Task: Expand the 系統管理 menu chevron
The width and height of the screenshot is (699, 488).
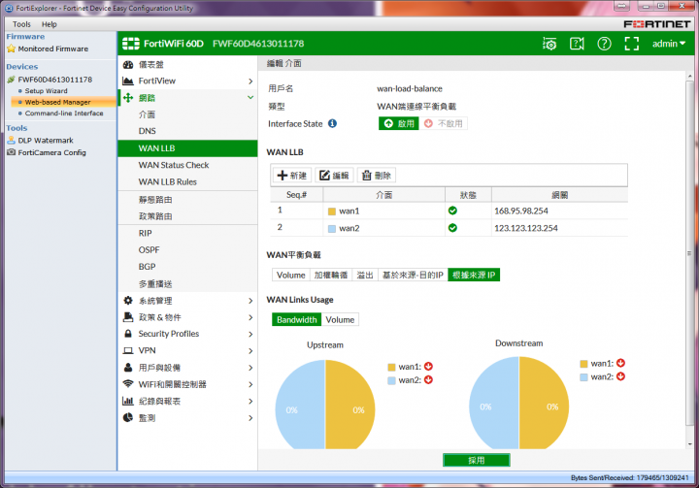Action: click(x=250, y=301)
